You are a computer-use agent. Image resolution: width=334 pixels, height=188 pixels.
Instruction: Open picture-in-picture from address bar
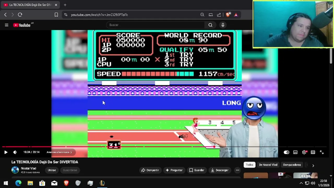[211, 15]
